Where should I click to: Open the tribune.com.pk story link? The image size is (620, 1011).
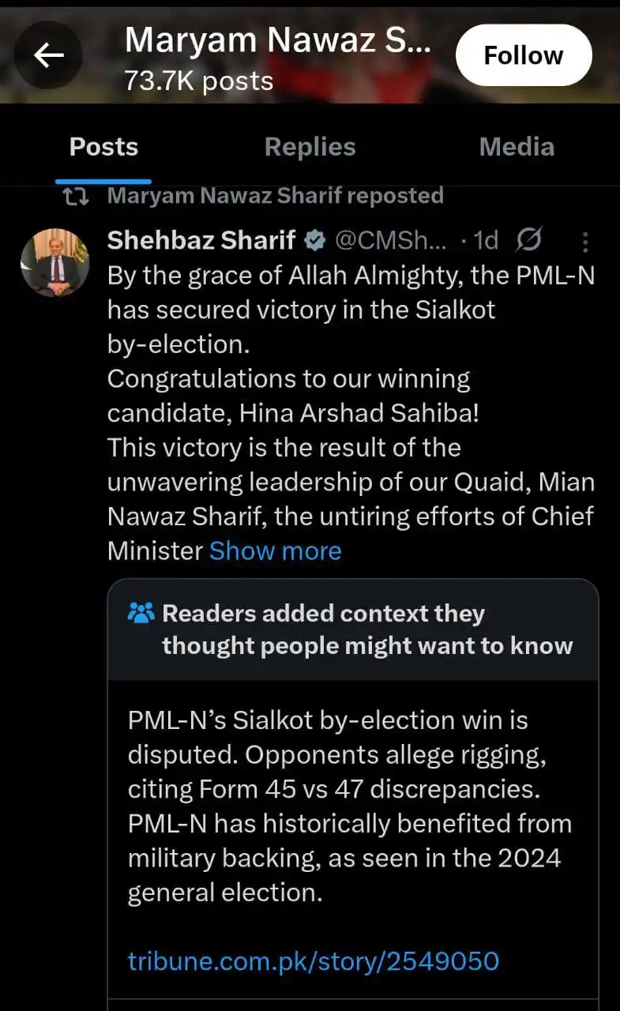point(314,960)
